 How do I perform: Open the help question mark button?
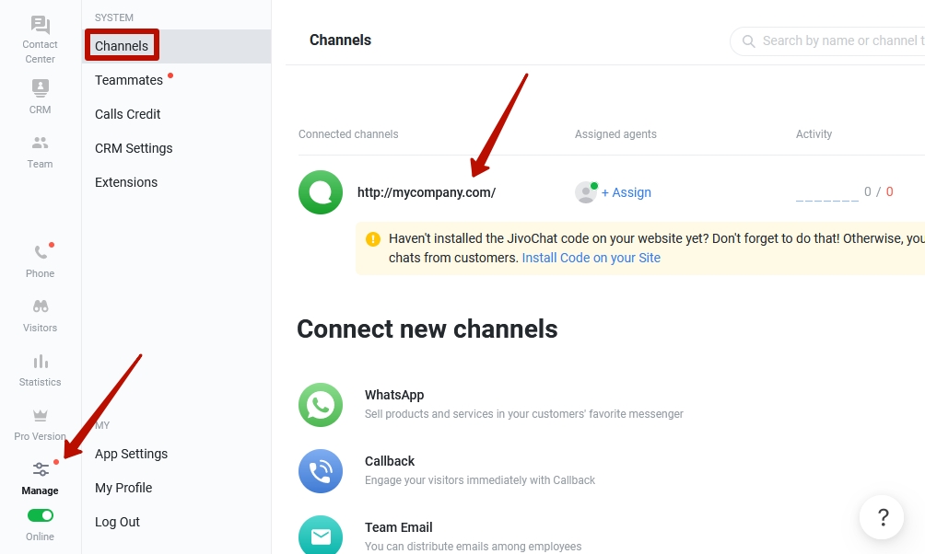point(882,517)
